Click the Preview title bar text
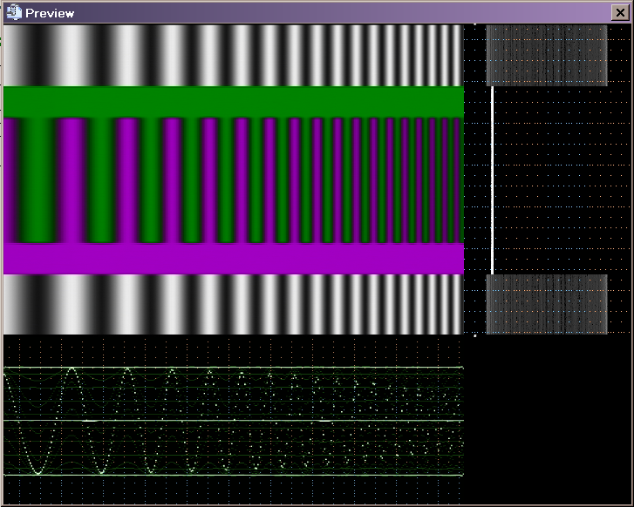634x507 pixels. tap(50, 13)
